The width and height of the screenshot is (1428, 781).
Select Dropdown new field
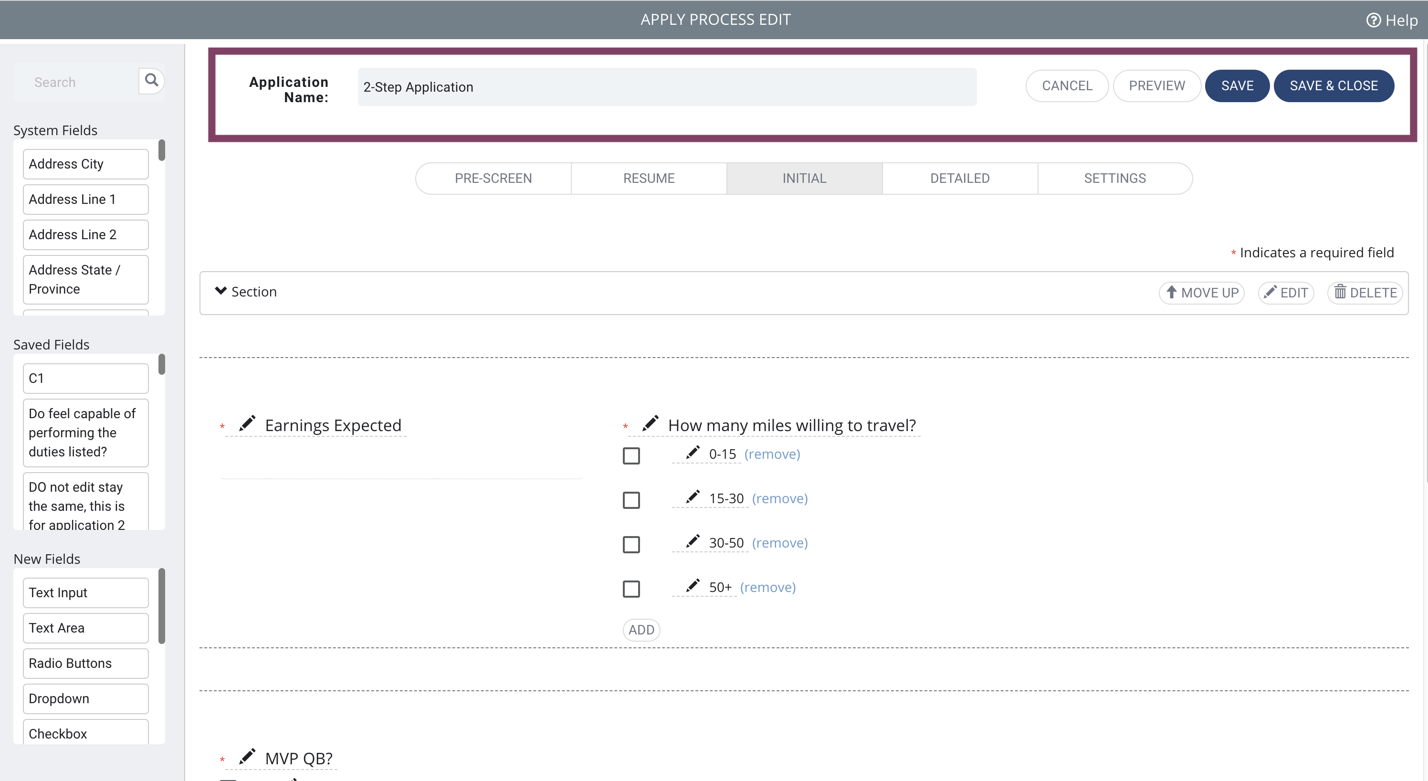tap(86, 699)
